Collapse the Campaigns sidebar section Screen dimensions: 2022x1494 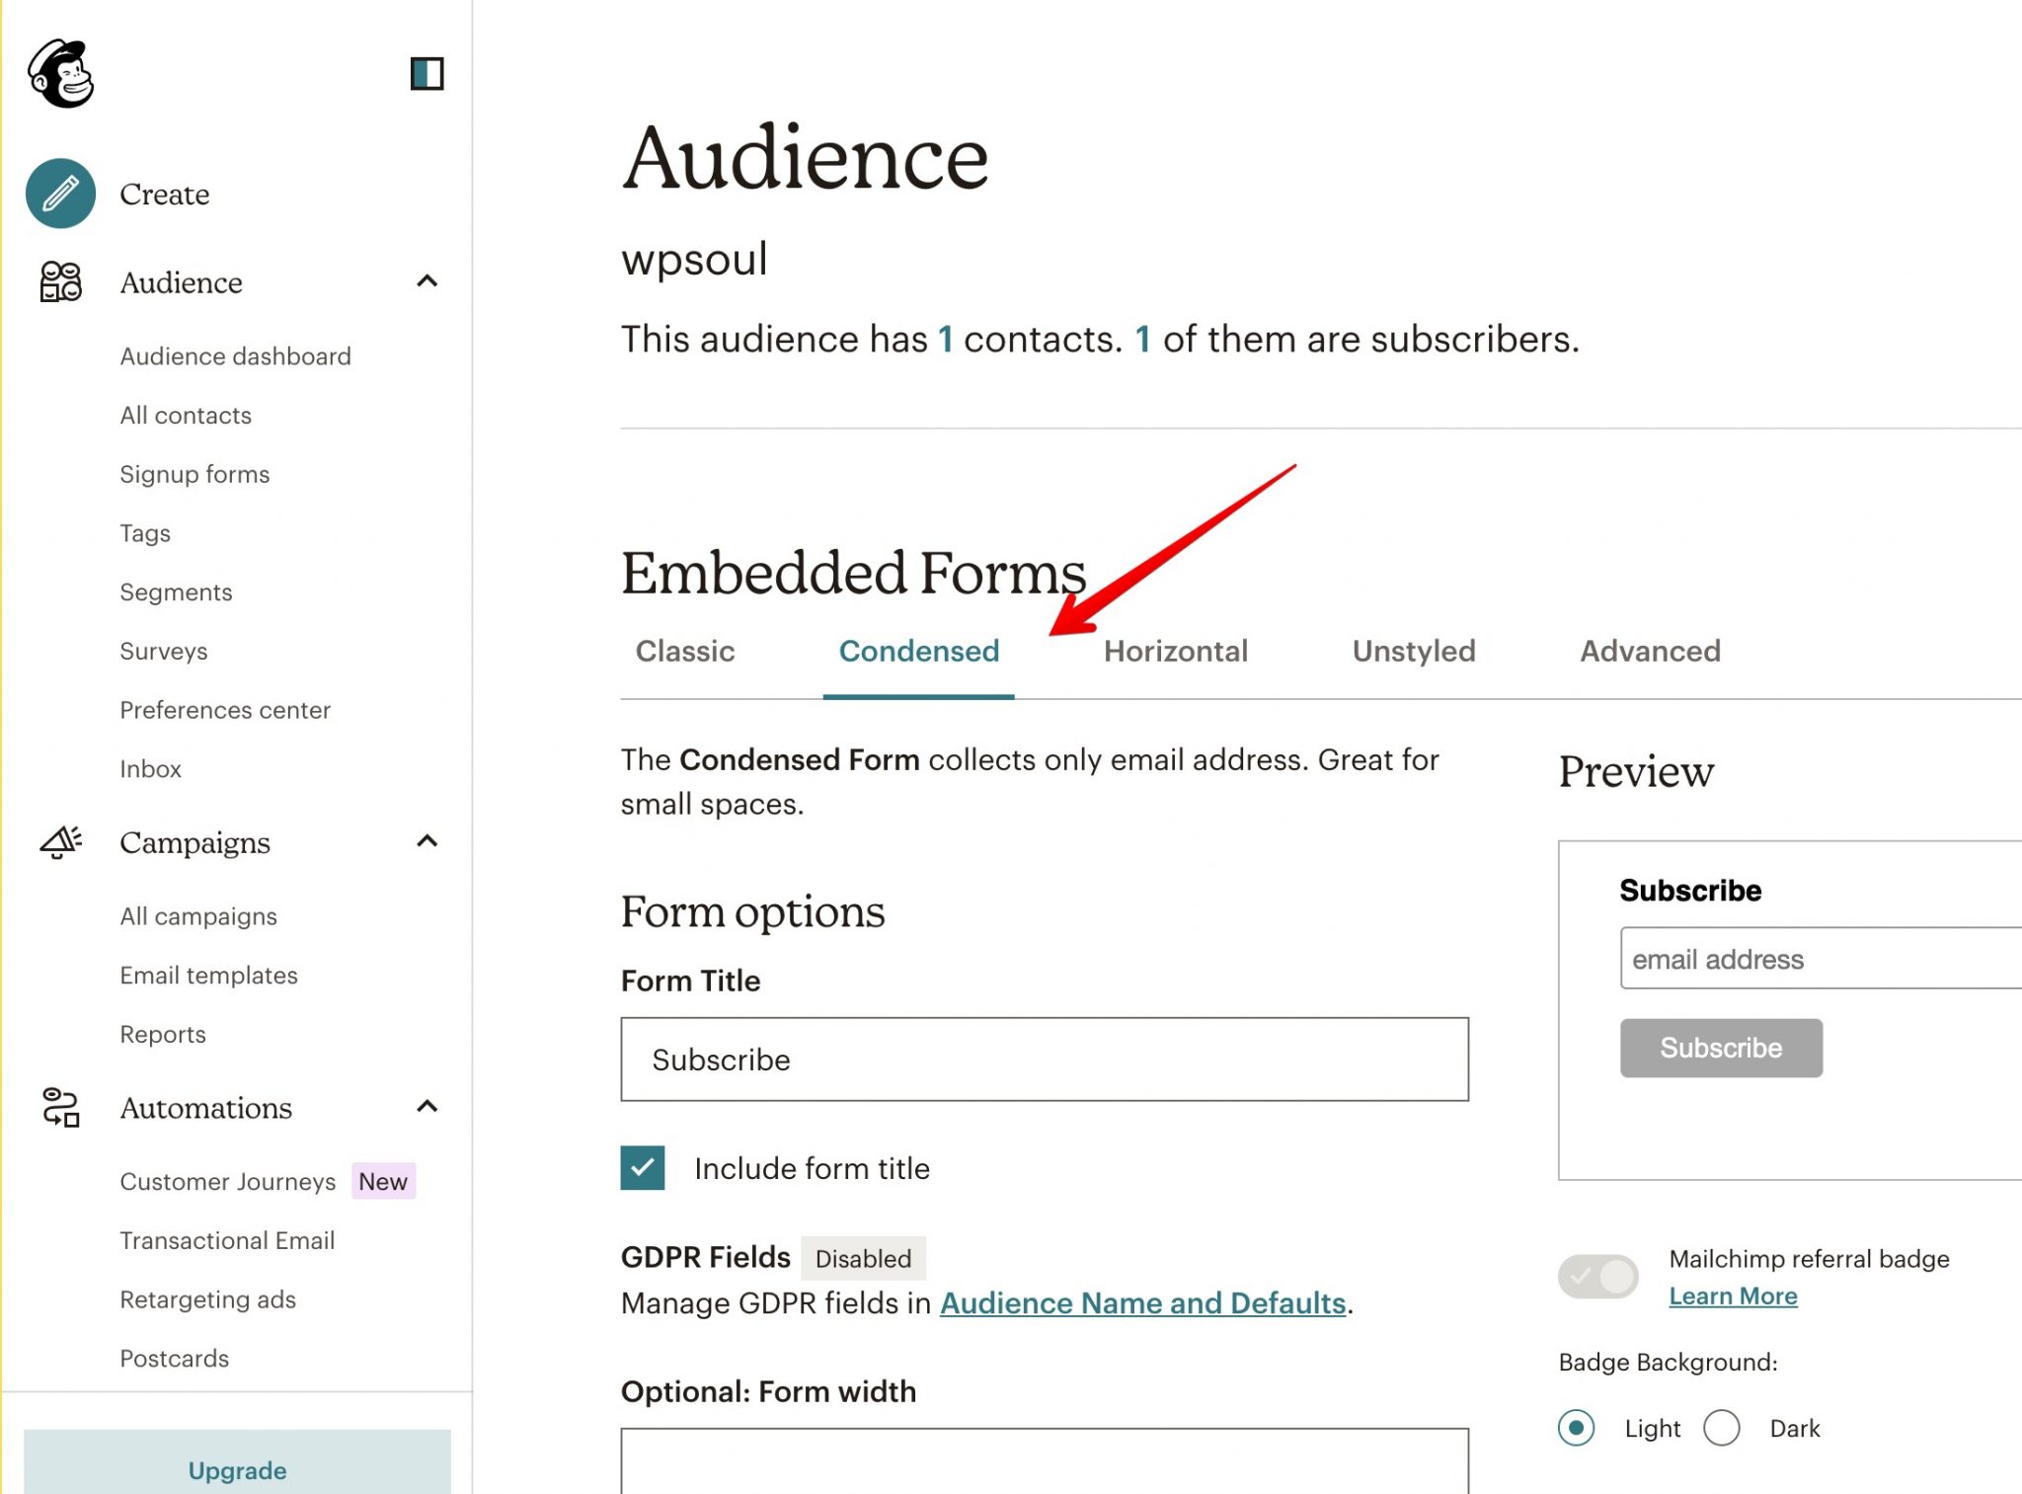tap(428, 841)
